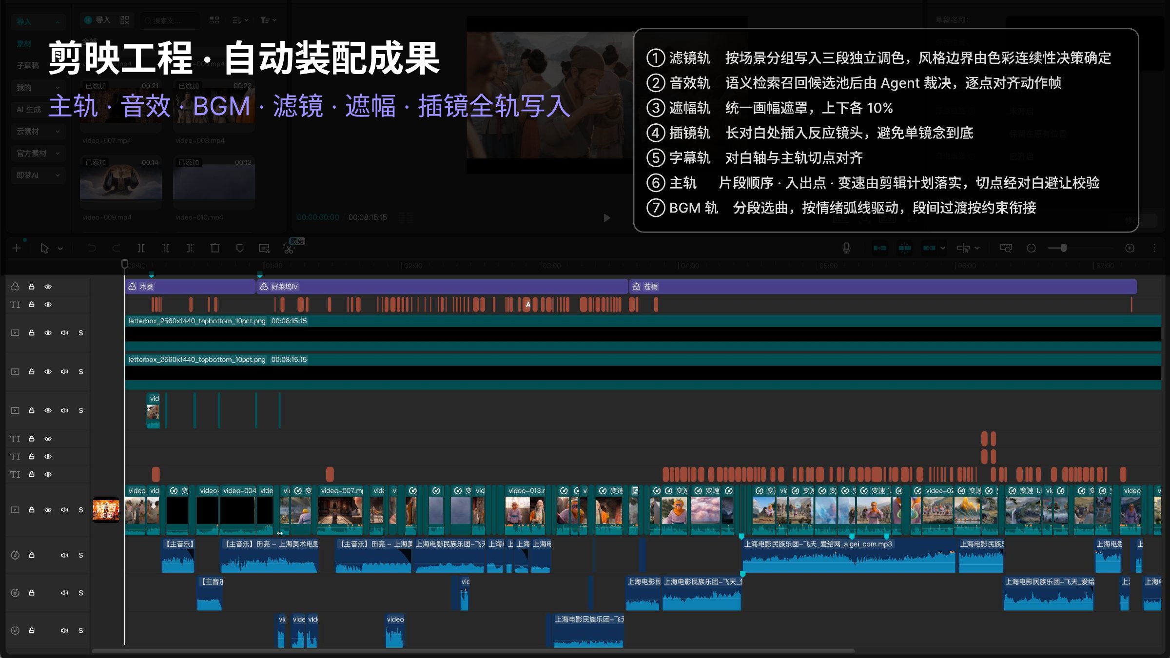Click the split clip tool

click(141, 249)
